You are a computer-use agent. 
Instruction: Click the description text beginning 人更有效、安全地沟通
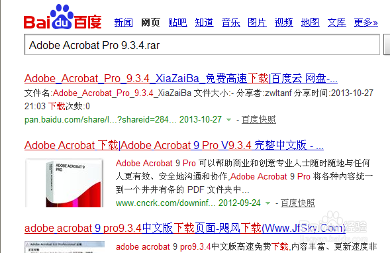pos(244,177)
